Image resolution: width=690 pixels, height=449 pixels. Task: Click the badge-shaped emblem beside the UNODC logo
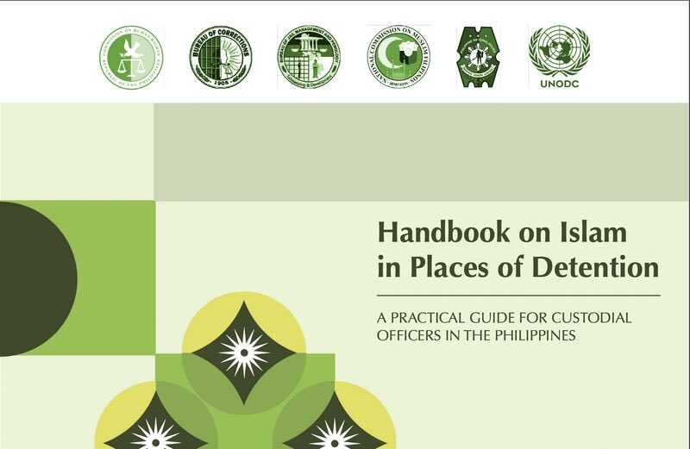(x=478, y=57)
